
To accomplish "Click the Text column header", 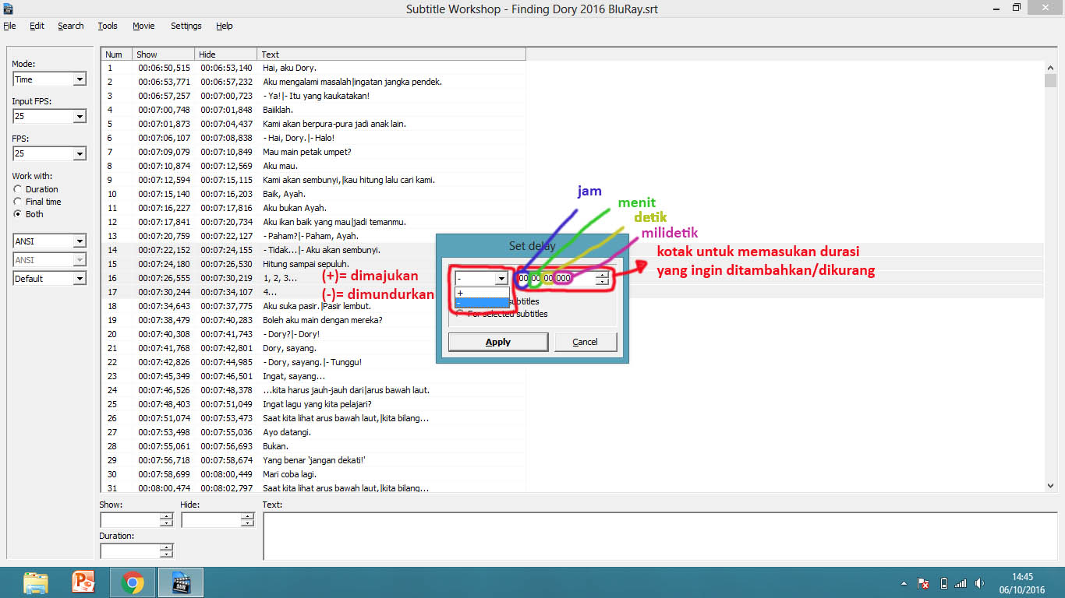I will click(391, 55).
